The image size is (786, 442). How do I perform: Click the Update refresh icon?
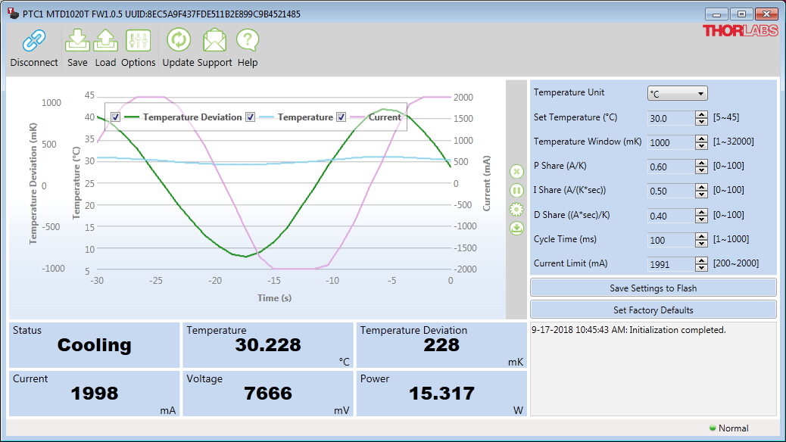point(179,40)
